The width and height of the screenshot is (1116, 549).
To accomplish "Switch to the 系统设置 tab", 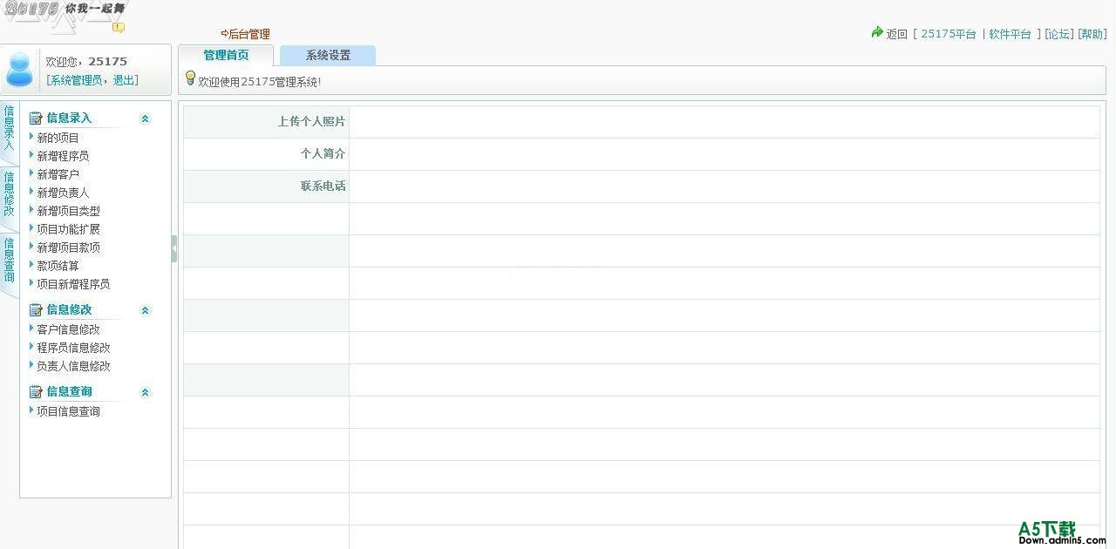I will (328, 56).
